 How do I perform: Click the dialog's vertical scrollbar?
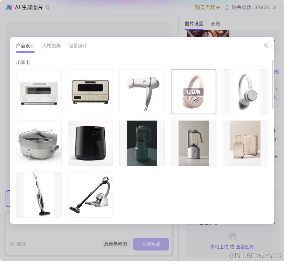272,84
